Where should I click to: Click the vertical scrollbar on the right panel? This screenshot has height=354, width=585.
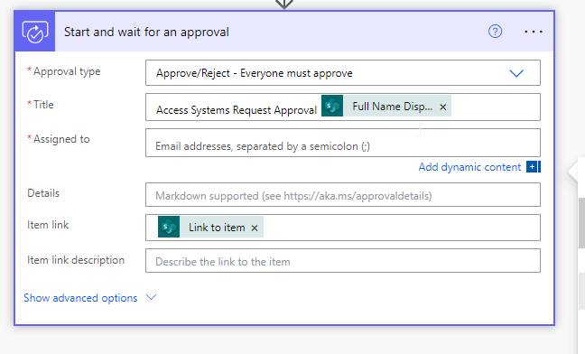pos(581,223)
